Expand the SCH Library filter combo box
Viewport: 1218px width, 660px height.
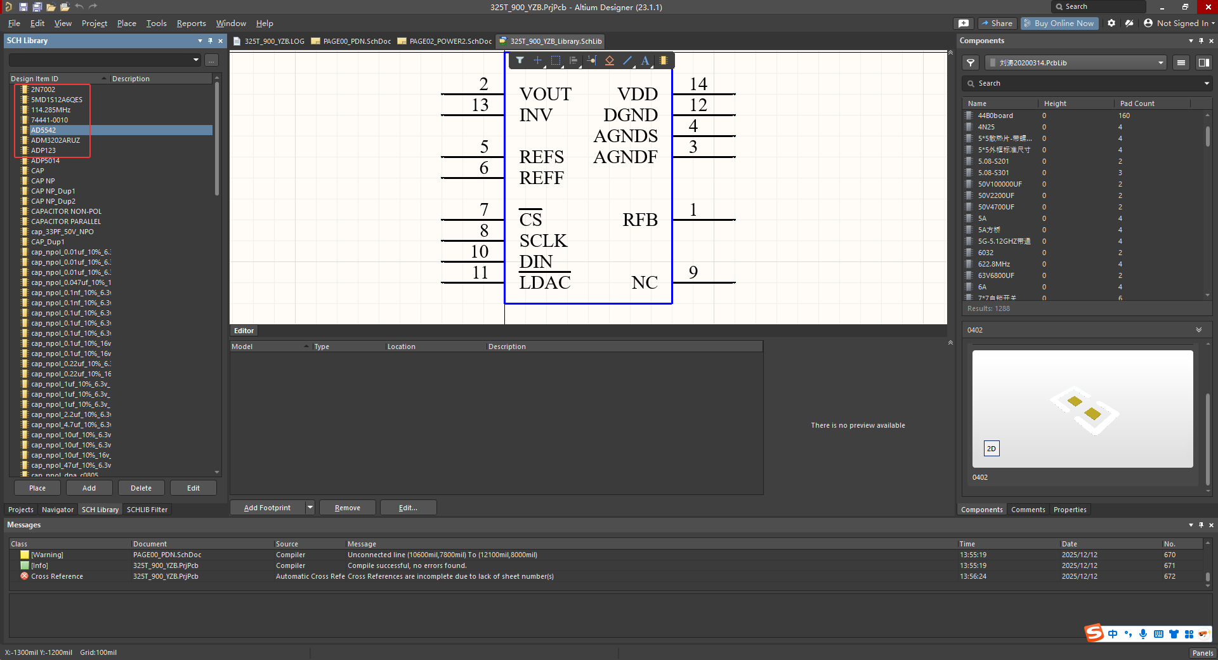pyautogui.click(x=196, y=60)
